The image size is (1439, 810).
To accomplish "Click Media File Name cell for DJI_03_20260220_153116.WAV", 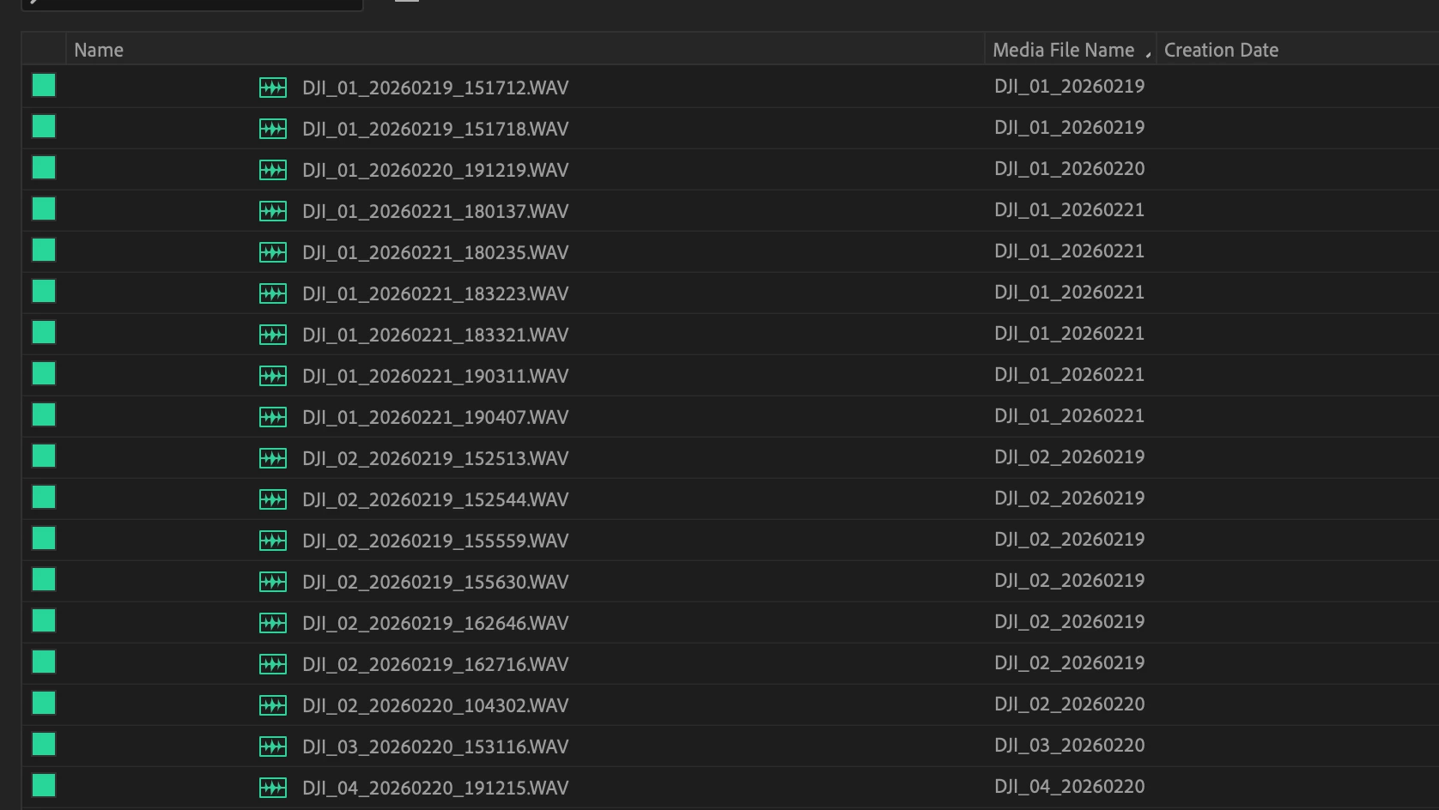I will point(1070,746).
